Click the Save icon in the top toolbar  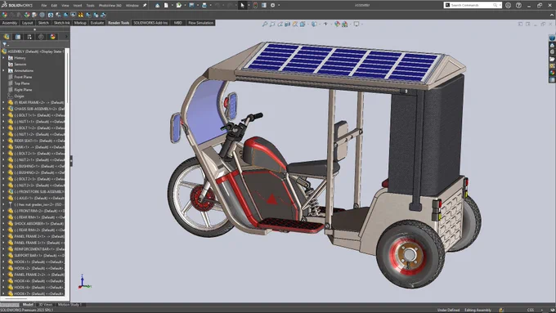(x=191, y=6)
